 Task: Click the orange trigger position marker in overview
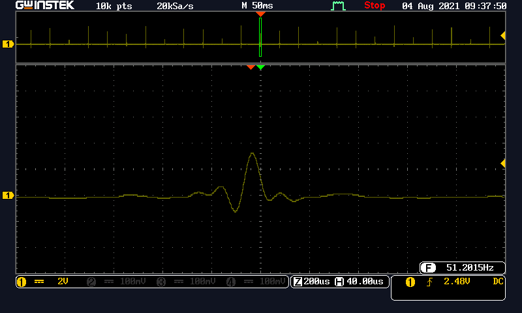[x=260, y=14]
